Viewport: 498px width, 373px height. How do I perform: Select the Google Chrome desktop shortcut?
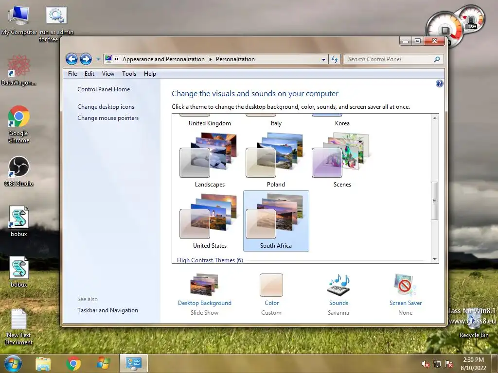19,124
